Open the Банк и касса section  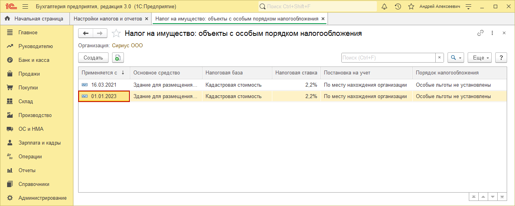(34, 60)
